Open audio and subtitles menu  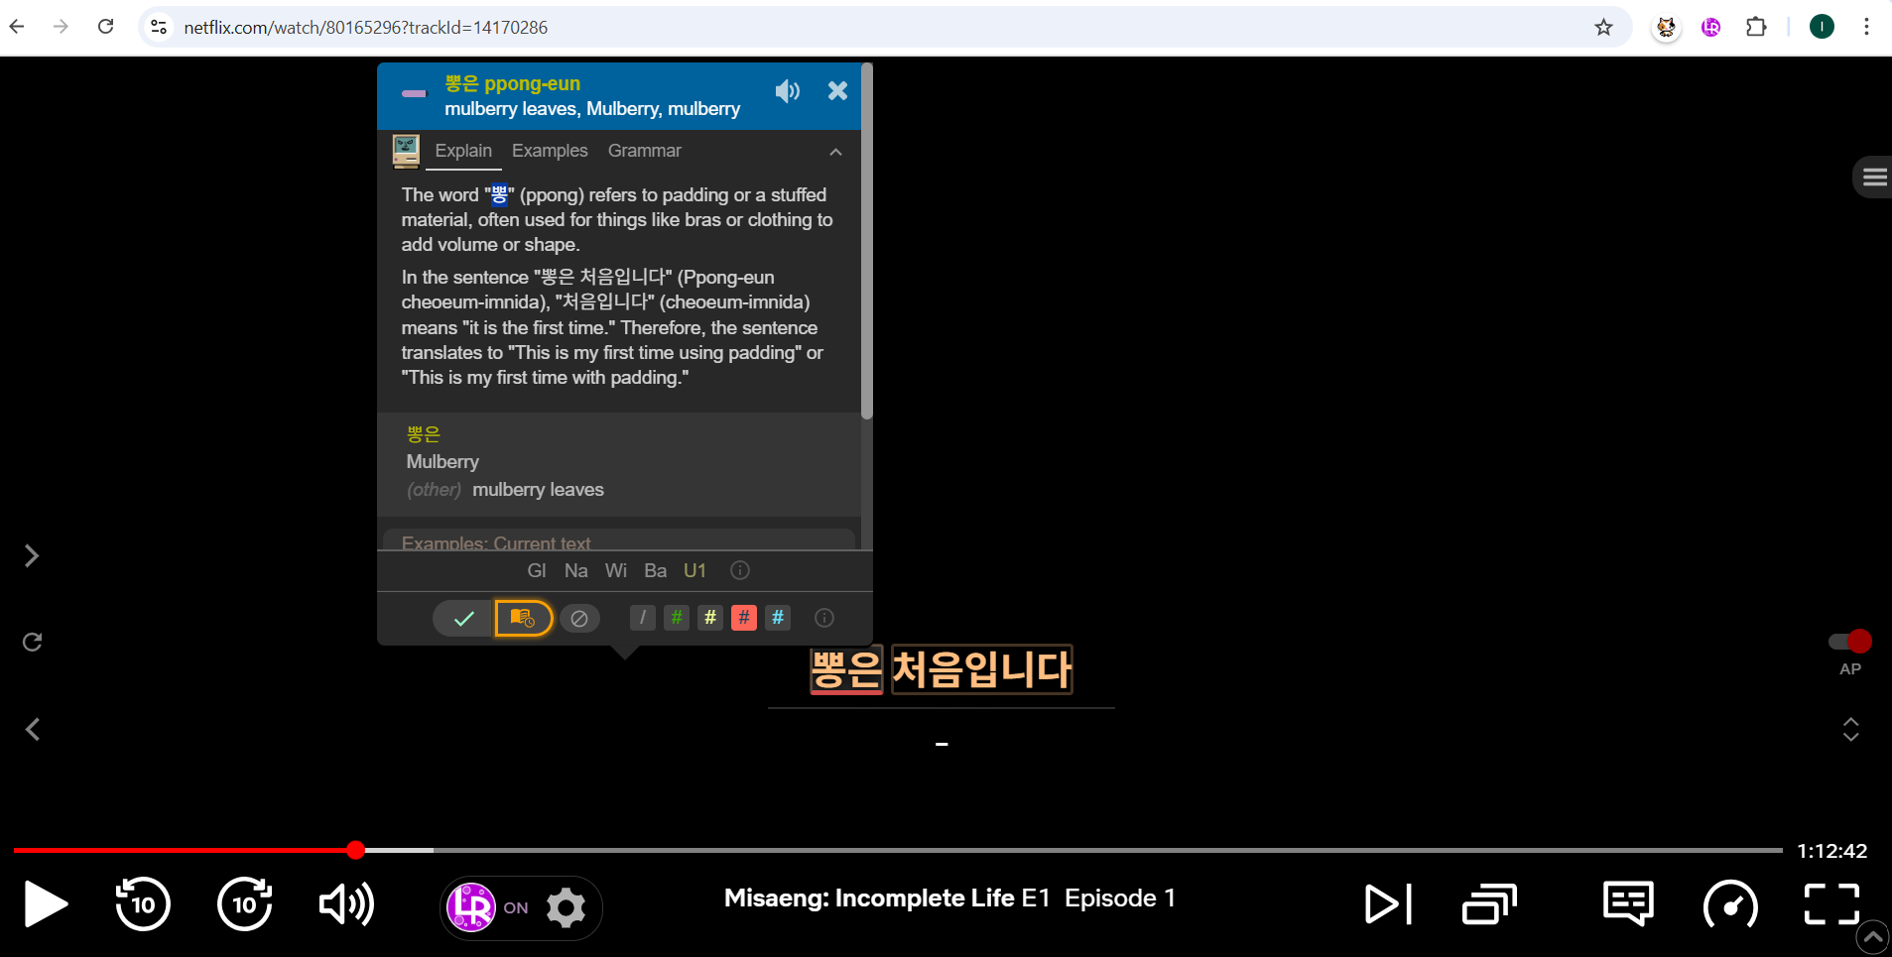tap(1628, 904)
